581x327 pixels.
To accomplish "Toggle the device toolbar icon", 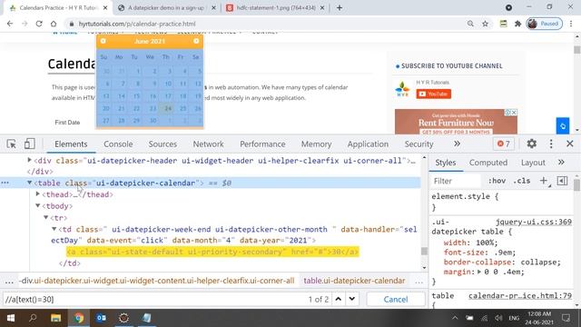I will coord(29,144).
